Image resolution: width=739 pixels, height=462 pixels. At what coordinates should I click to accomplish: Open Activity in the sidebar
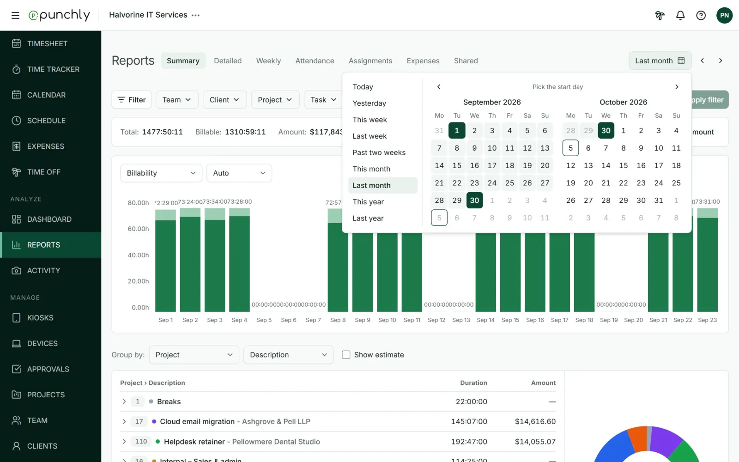[51, 270]
